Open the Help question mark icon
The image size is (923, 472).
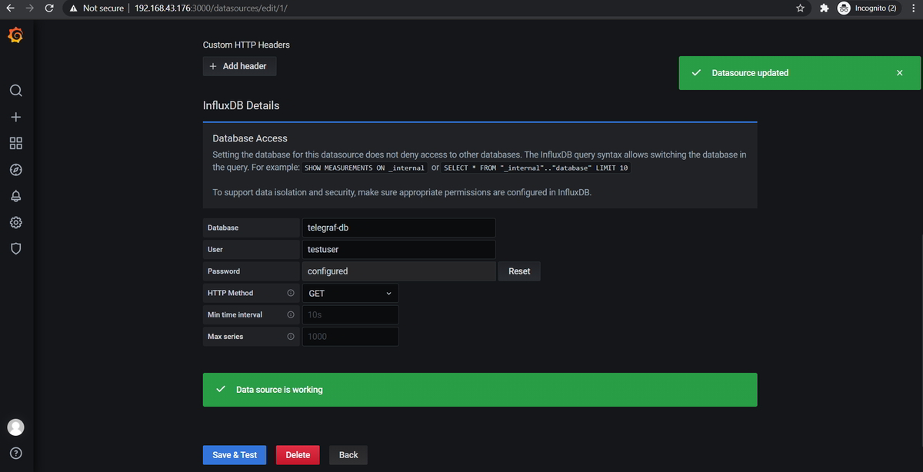click(15, 453)
